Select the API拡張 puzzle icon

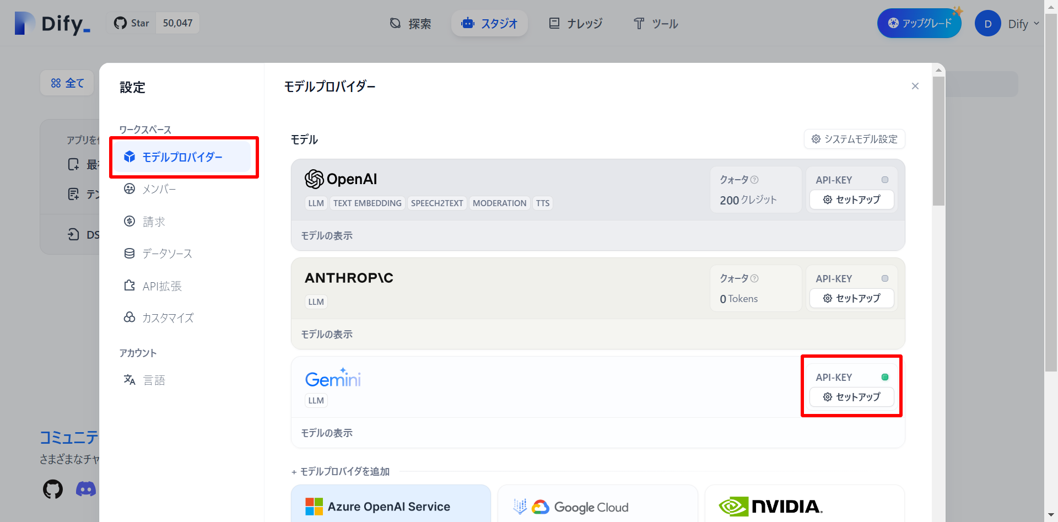[x=129, y=286]
